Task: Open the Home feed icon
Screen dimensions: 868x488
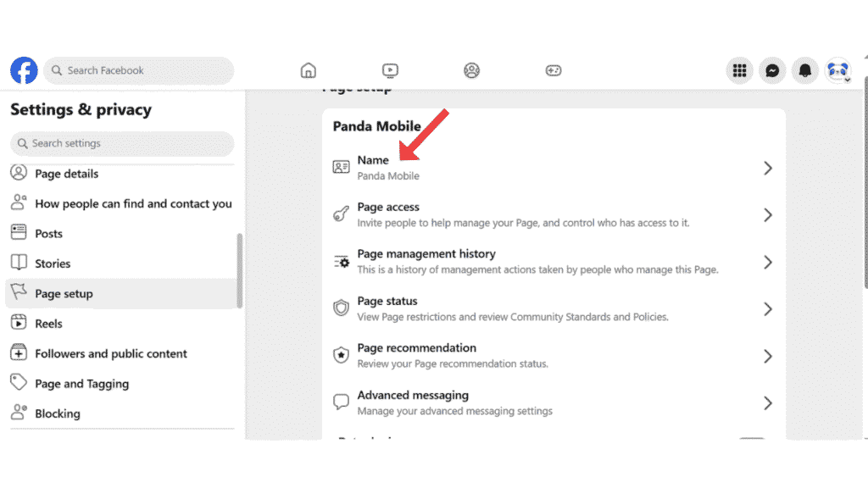Action: [x=309, y=70]
